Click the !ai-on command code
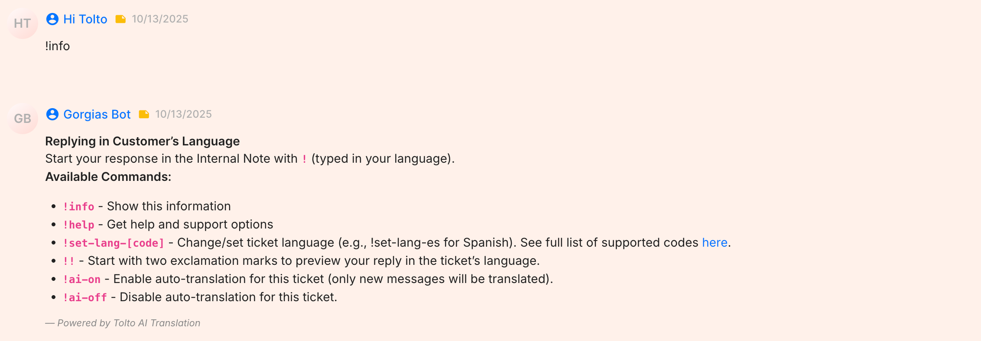This screenshot has height=341, width=981. click(82, 279)
